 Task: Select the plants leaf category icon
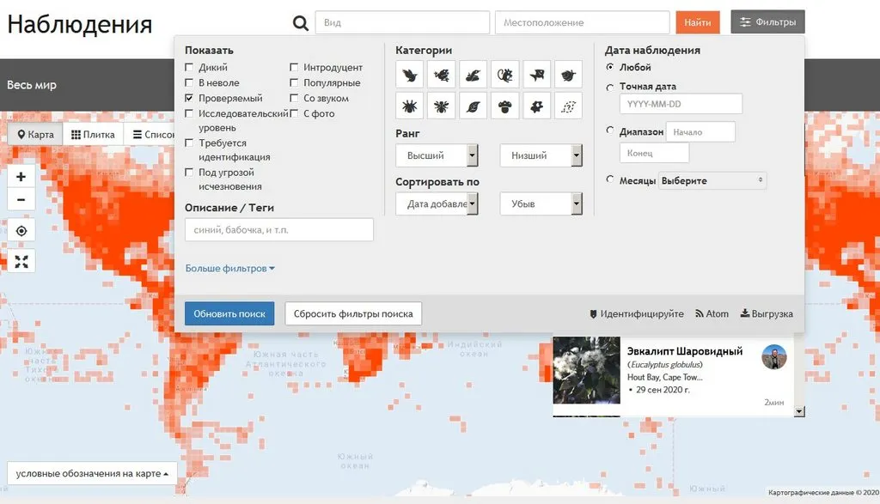click(473, 106)
